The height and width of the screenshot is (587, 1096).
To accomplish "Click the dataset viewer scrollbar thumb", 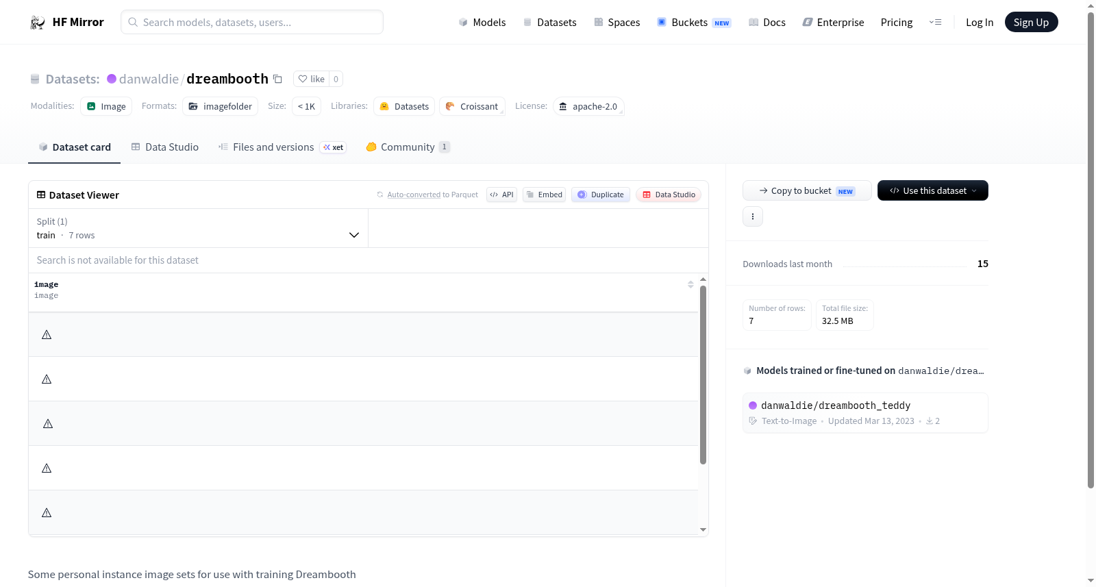I will [703, 375].
